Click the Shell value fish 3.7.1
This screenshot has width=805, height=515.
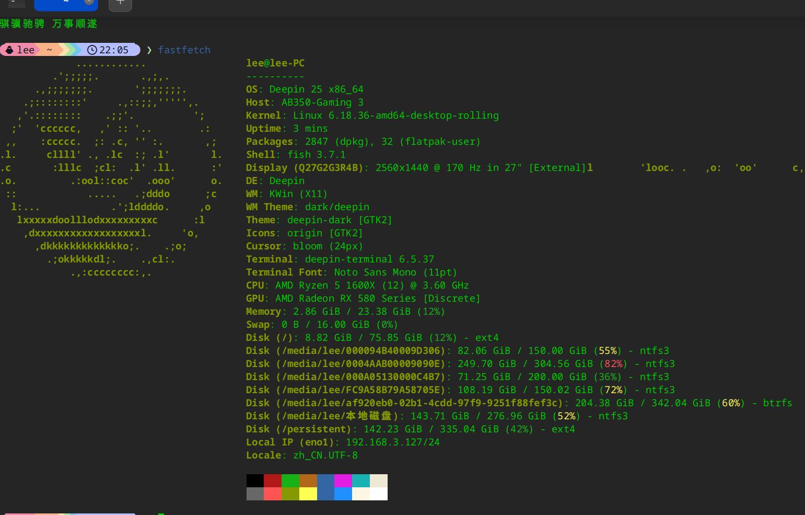[317, 155]
